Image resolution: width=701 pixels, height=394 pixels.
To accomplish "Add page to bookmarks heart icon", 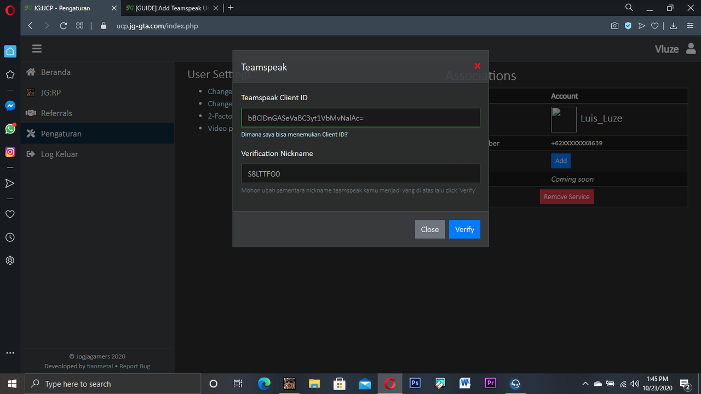I will point(654,26).
